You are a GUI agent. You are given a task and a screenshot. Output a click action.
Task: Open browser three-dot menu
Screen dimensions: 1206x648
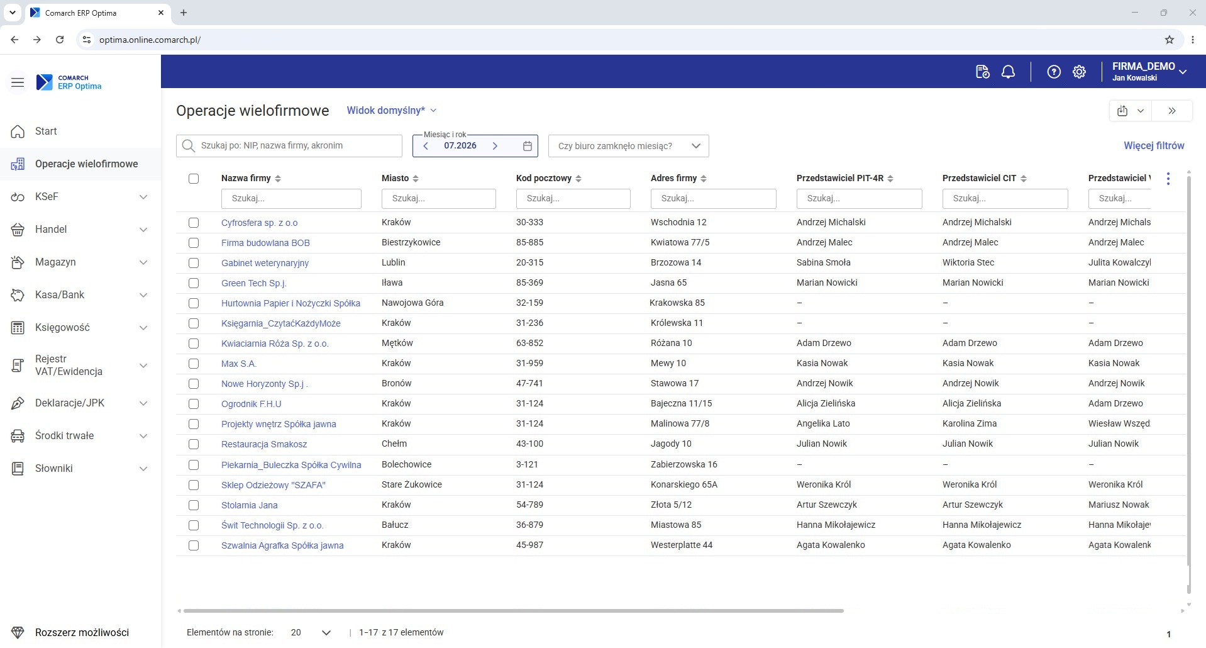point(1193,40)
